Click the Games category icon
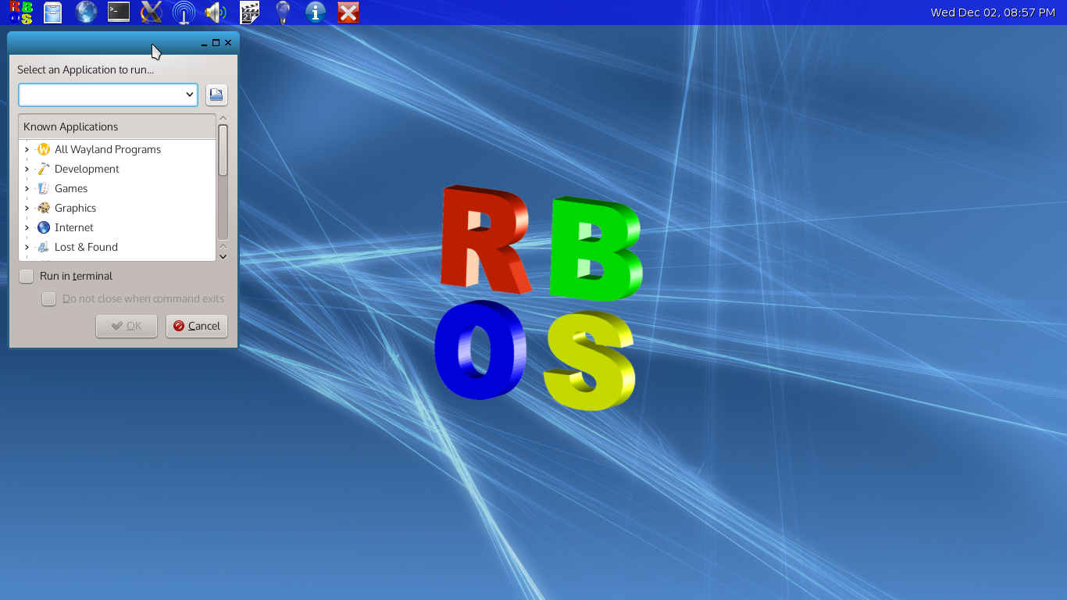The image size is (1067, 600). [x=44, y=188]
